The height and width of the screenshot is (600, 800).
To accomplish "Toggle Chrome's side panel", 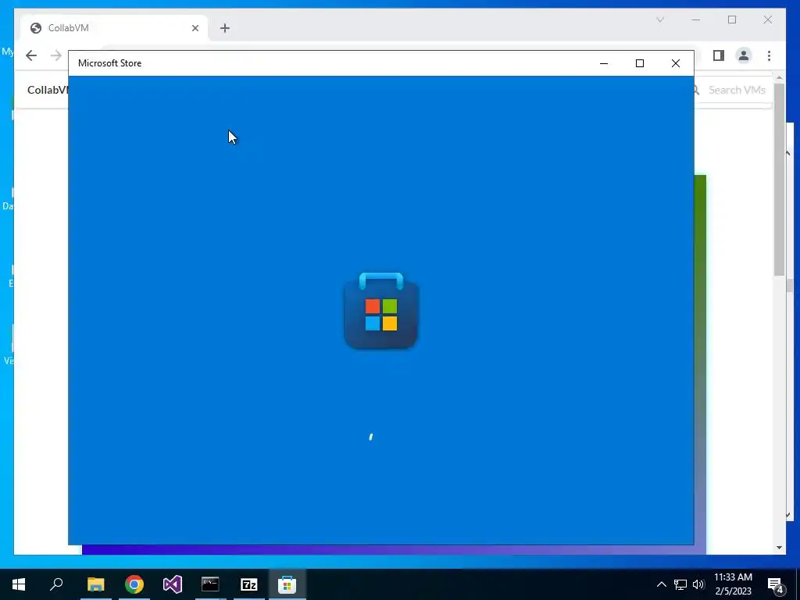I will (719, 55).
